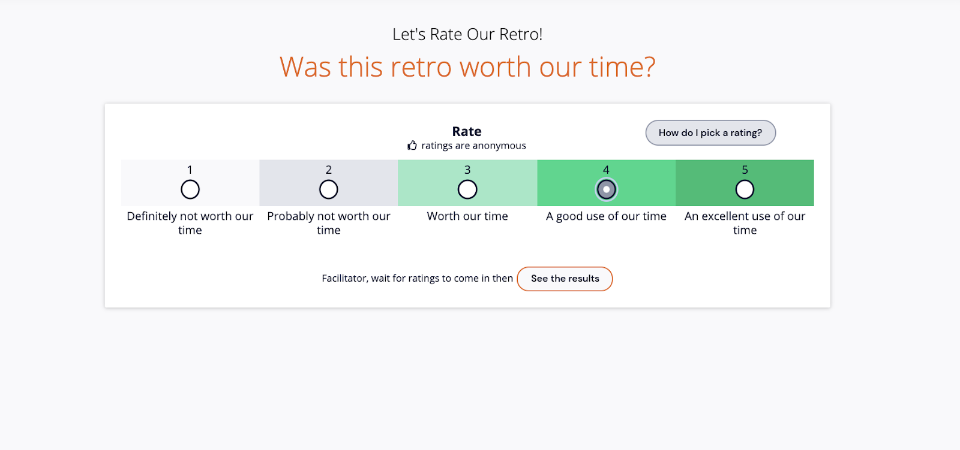Select the rating 3 circle
Image resolution: width=960 pixels, height=450 pixels.
pos(467,189)
